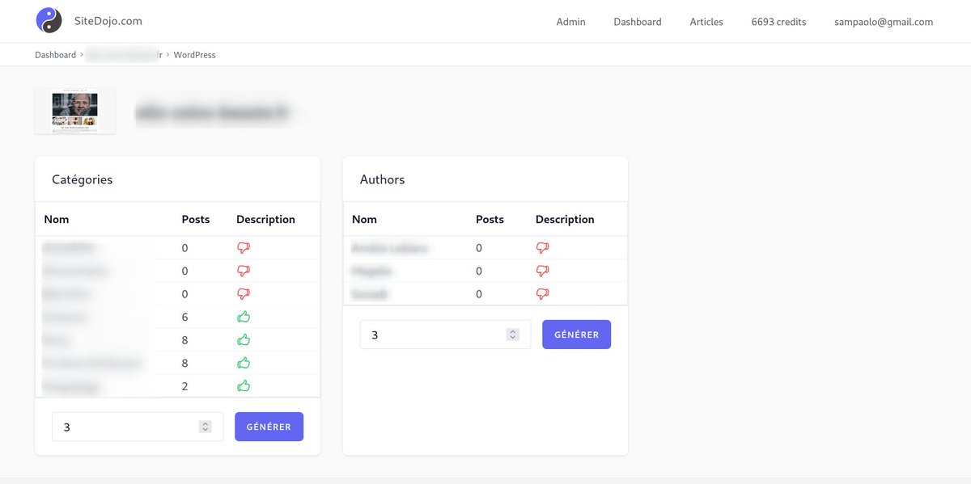Screen dimensions: 971x484
Task: Click the thumbs-up icon for the category with 2 posts
Action: tap(244, 386)
